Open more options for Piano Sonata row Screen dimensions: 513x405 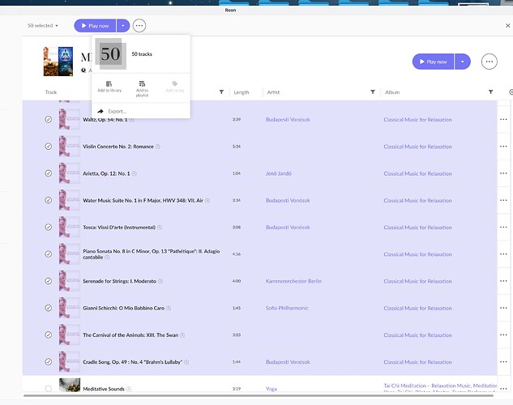(503, 254)
